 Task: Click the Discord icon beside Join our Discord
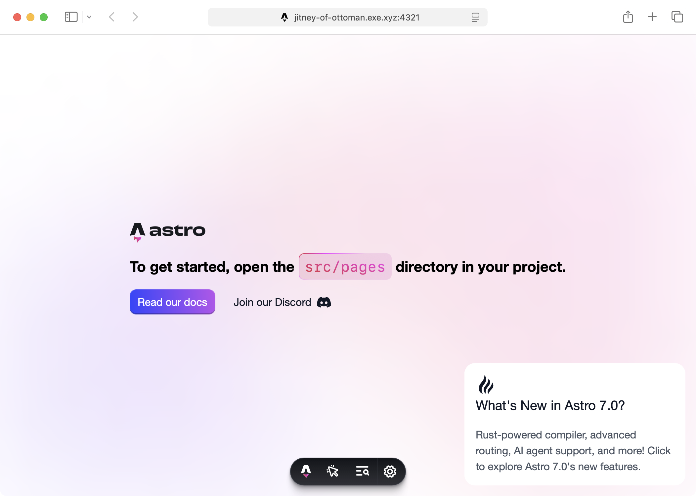pyautogui.click(x=324, y=302)
